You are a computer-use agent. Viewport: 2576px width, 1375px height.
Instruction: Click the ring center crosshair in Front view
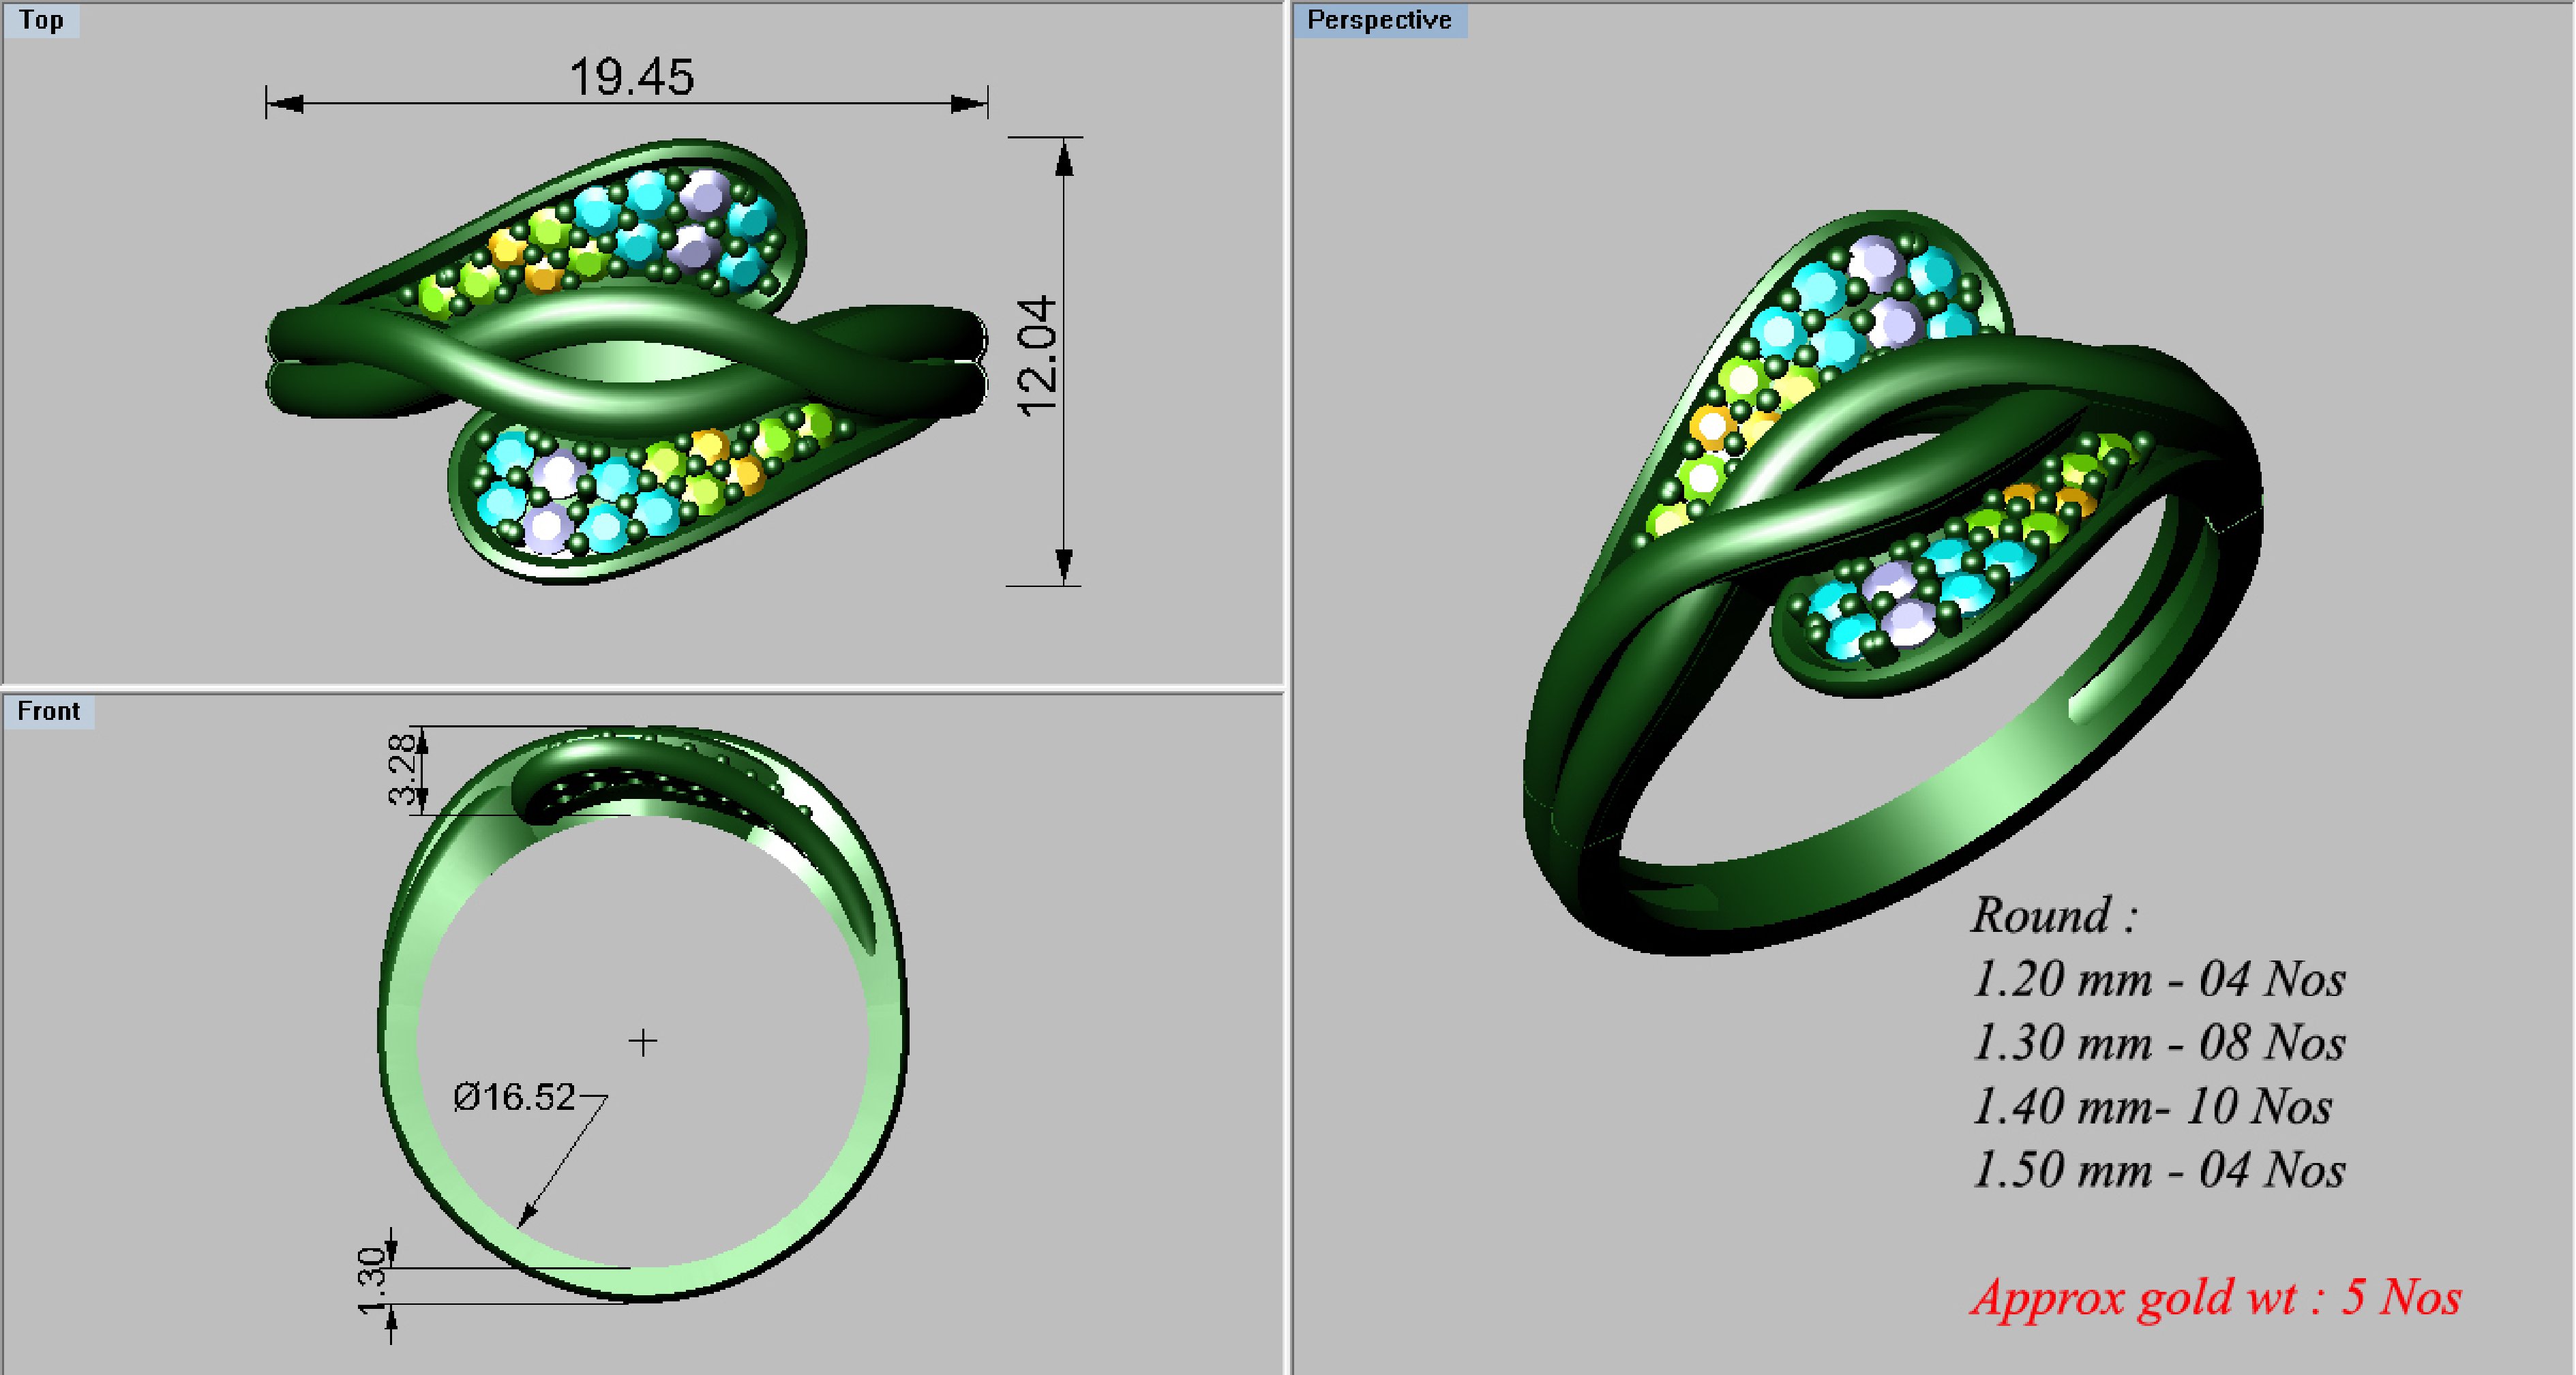coord(643,1042)
